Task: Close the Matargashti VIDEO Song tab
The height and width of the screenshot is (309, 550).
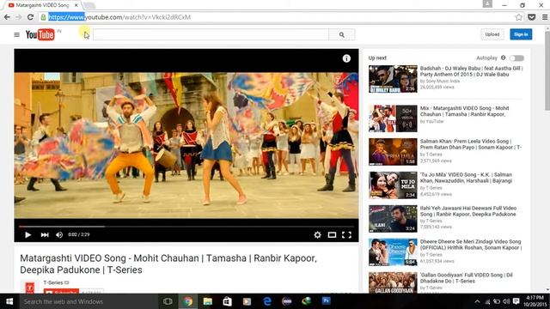Action: [x=76, y=5]
